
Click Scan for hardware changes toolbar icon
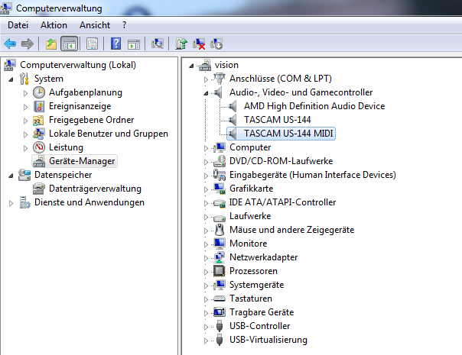pos(158,44)
